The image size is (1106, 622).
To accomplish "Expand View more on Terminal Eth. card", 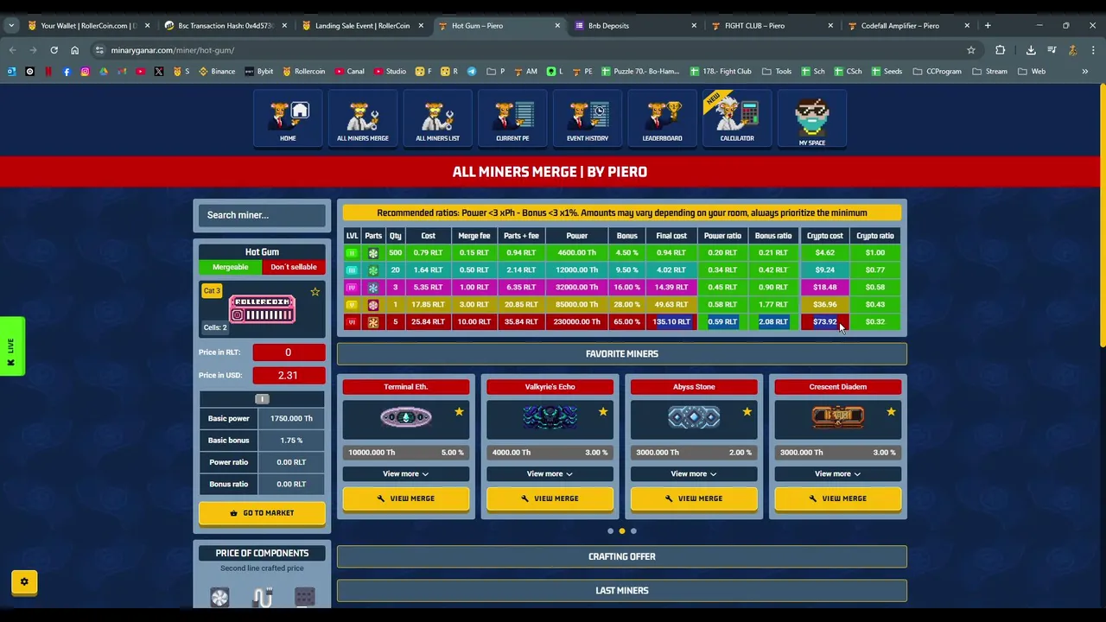I will tap(406, 473).
